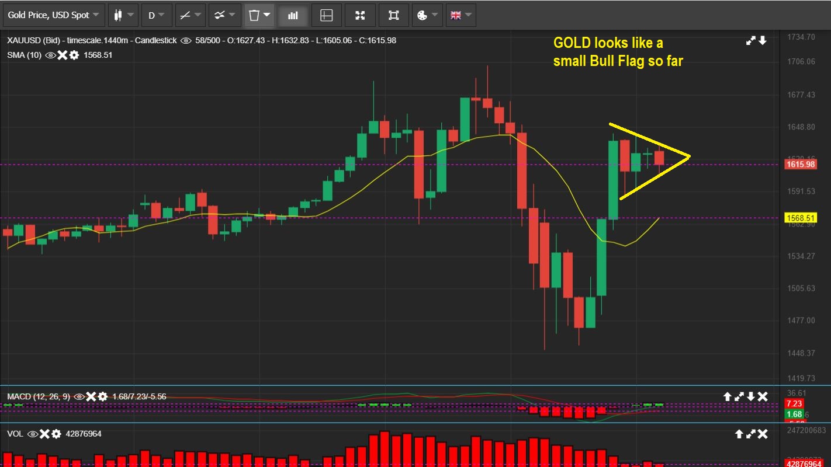Open the D timeframe dropdown
Image resolution: width=831 pixels, height=467 pixels.
[157, 15]
